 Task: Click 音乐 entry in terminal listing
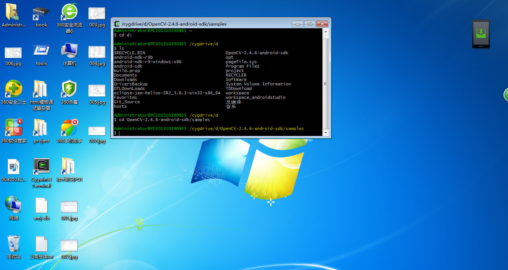pyautogui.click(x=231, y=106)
